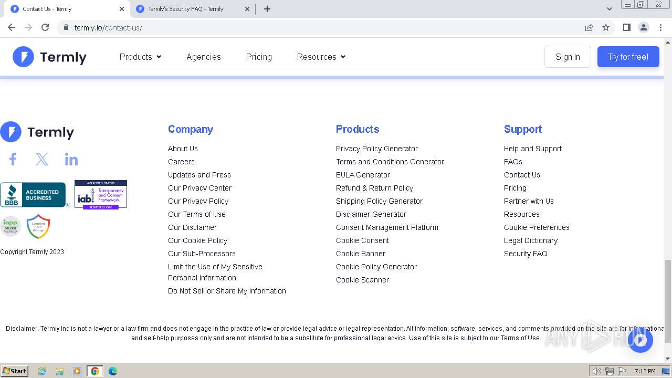This screenshot has height=378, width=672.
Task: Open EULA Generator link
Action: (363, 175)
